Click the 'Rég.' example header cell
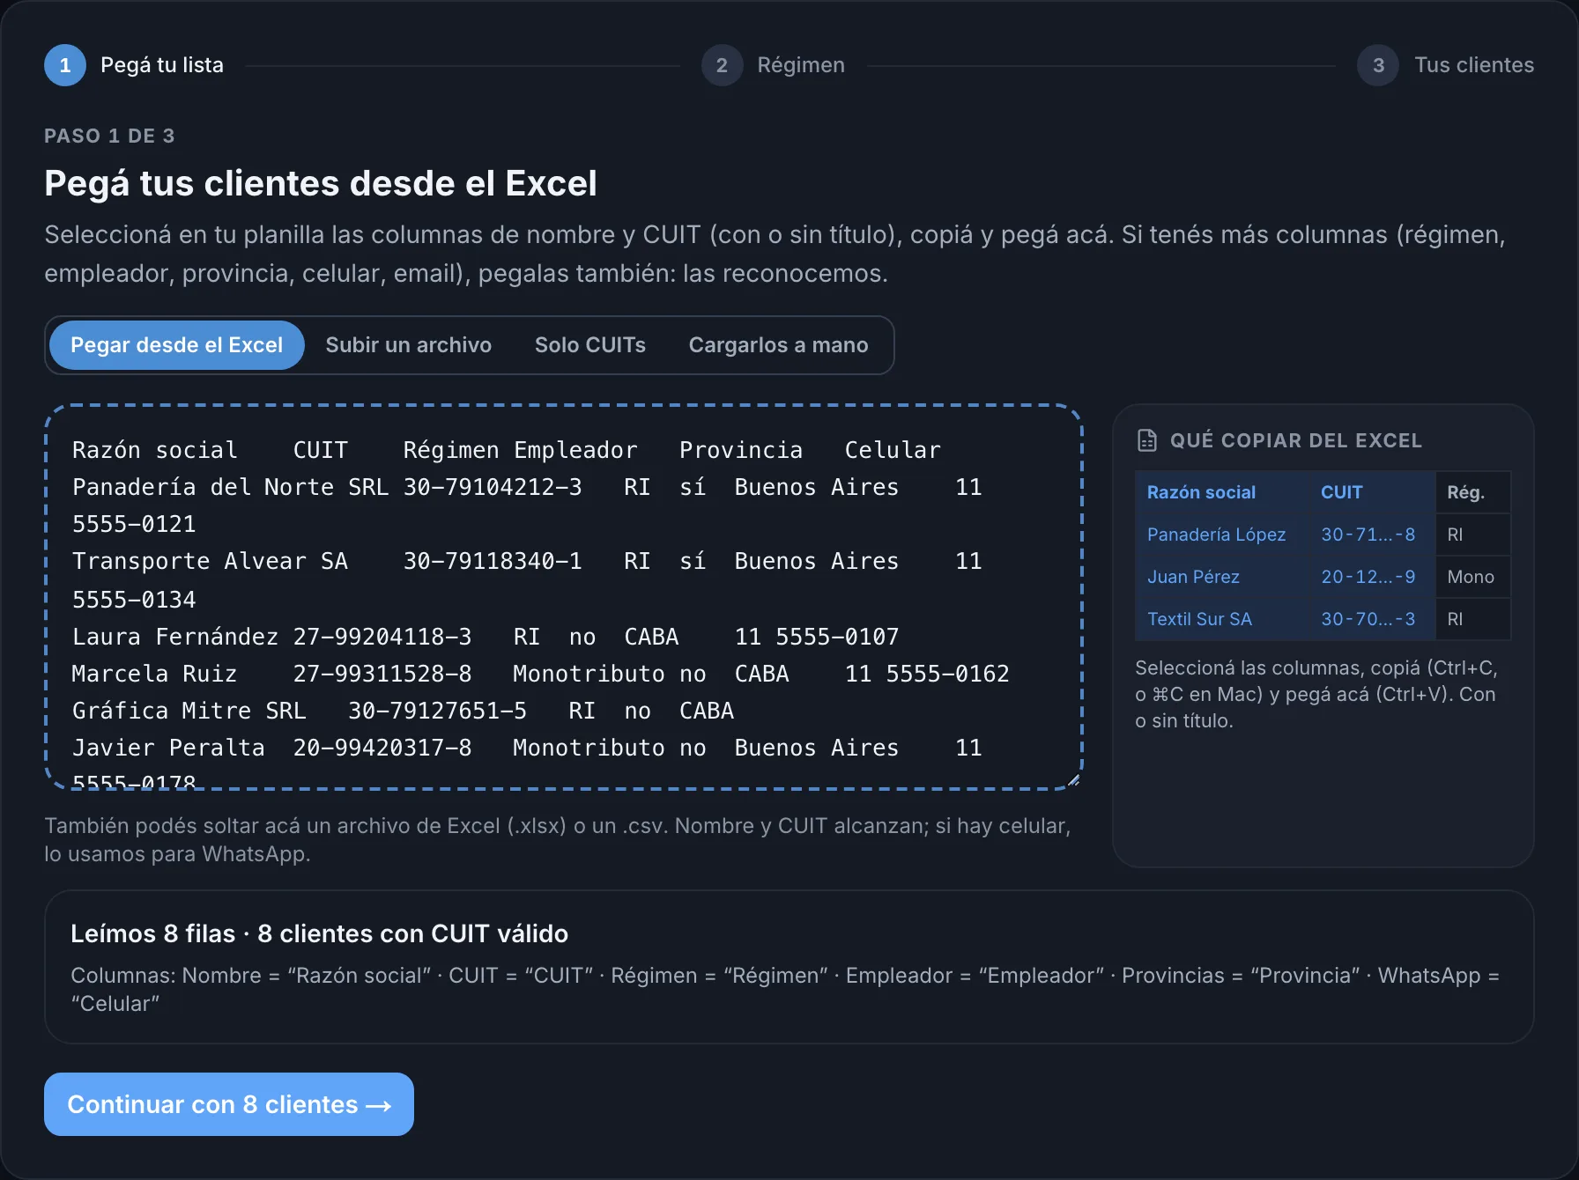The width and height of the screenshot is (1579, 1180). click(x=1473, y=492)
